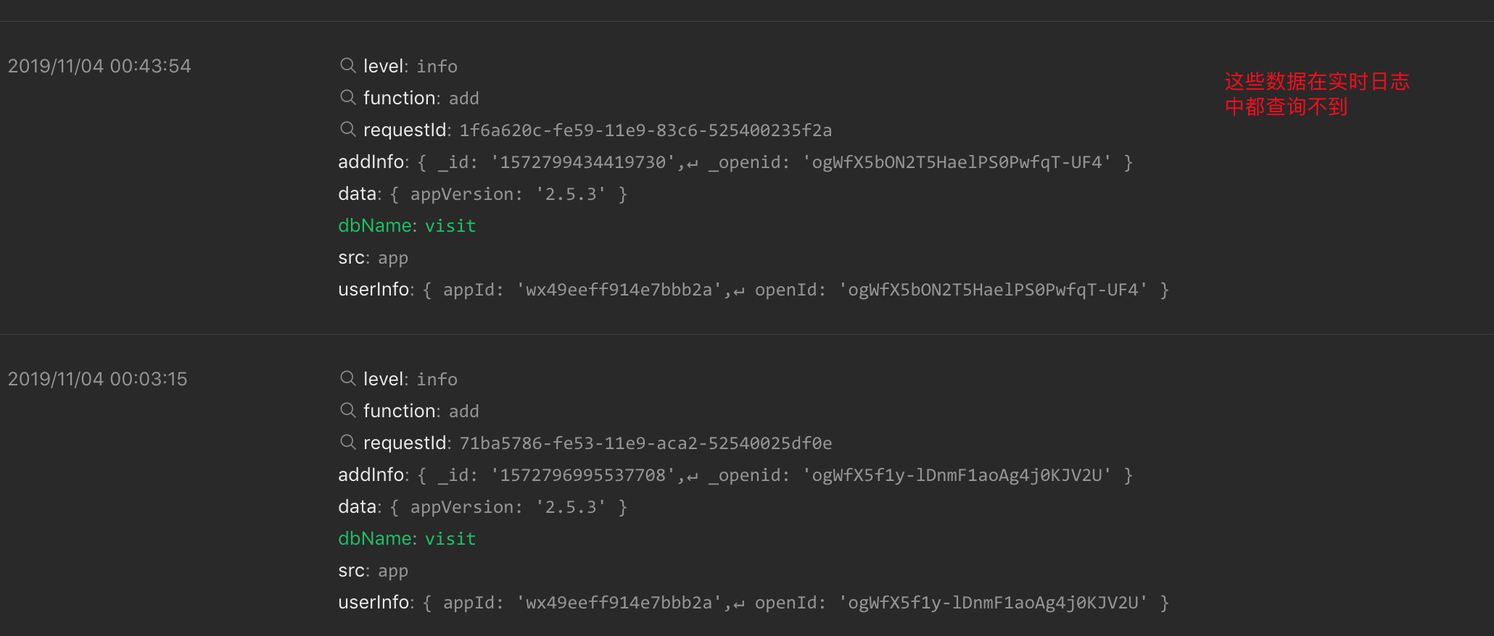Click the magnifier beside function in the 00:43:54 entry
Screen dimensions: 1494x636
coord(347,97)
